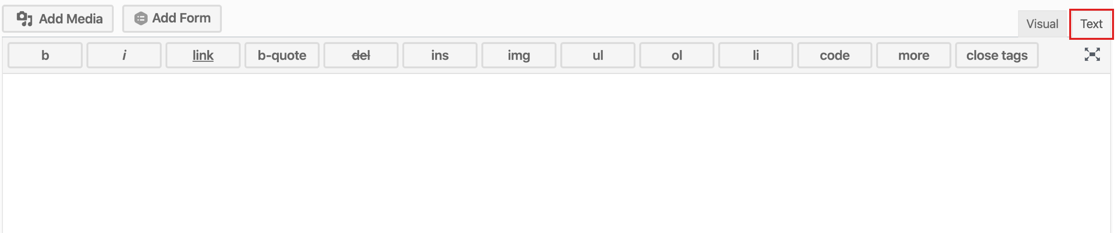Insert the more tag
The height and width of the screenshot is (233, 1115).
click(913, 55)
